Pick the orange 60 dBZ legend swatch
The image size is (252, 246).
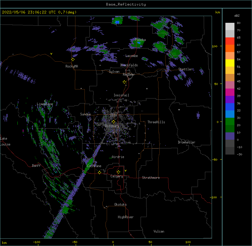[x=230, y=48]
